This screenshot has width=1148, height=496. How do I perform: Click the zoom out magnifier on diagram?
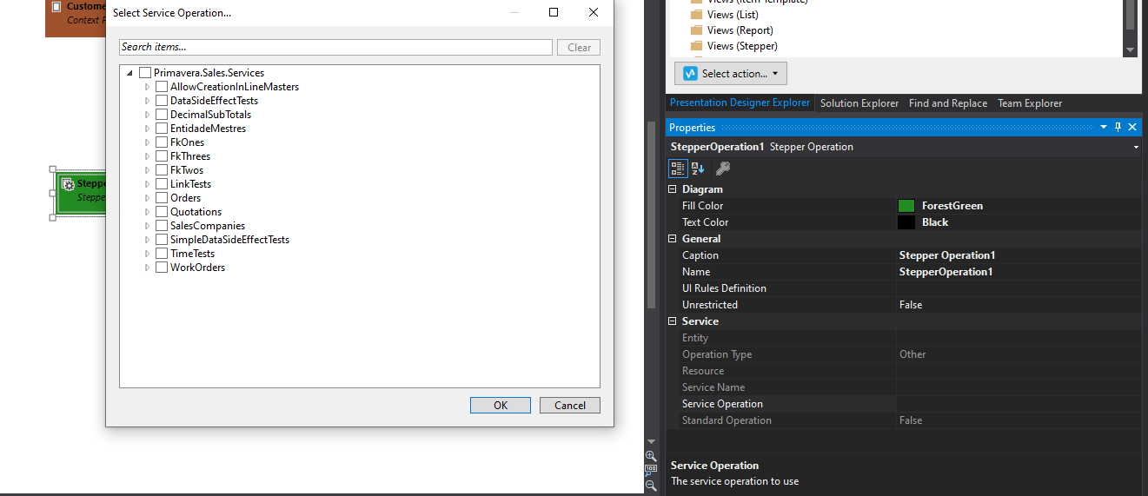[651, 486]
